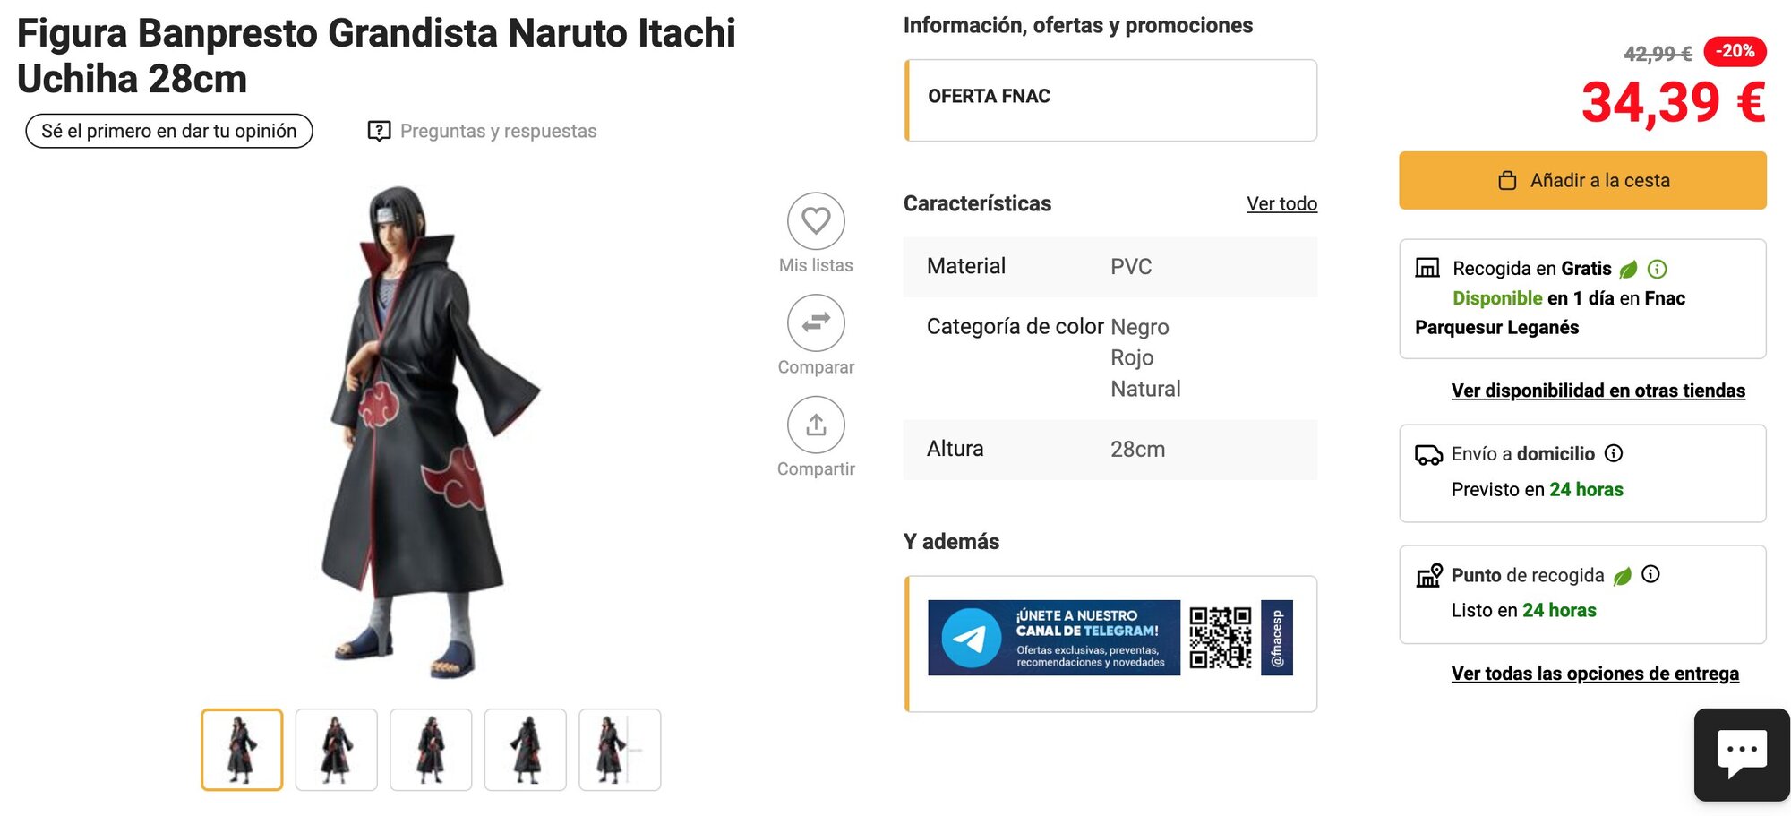Open the live chat bubble icon

(1741, 753)
